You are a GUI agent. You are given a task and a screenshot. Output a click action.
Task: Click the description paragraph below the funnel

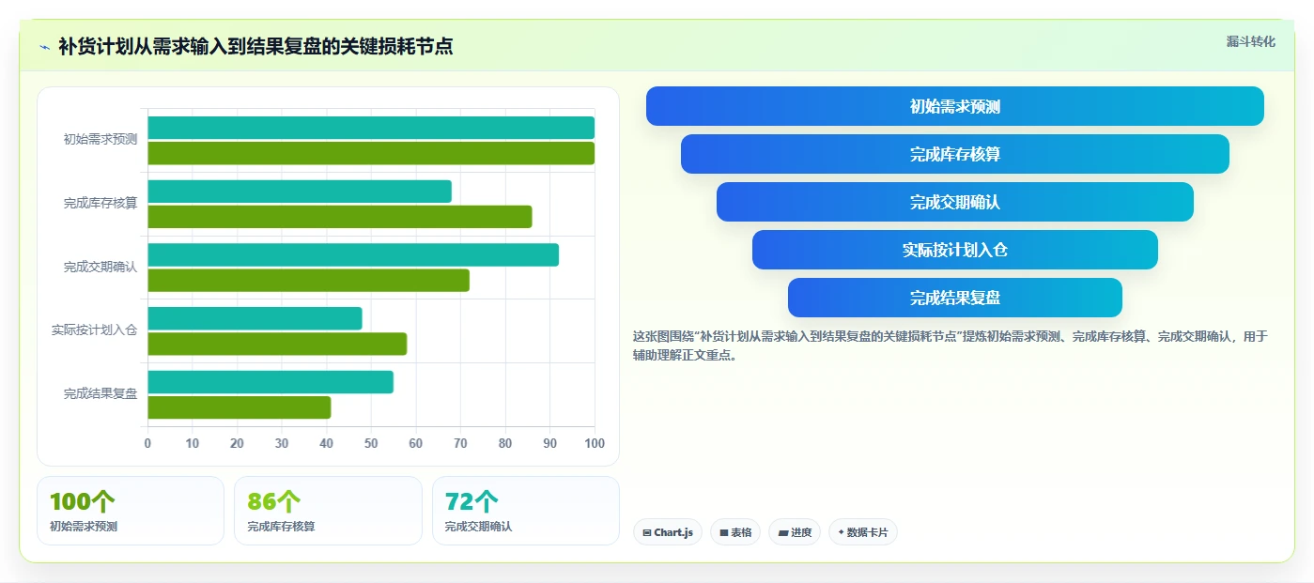point(951,345)
